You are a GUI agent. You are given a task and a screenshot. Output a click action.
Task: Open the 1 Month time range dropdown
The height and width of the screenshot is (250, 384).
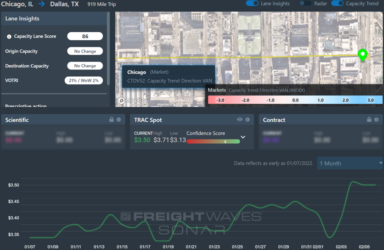point(350,163)
